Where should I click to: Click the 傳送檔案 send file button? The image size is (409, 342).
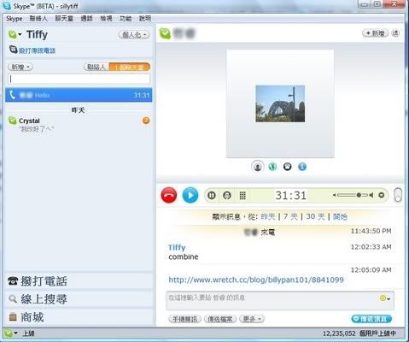220,319
